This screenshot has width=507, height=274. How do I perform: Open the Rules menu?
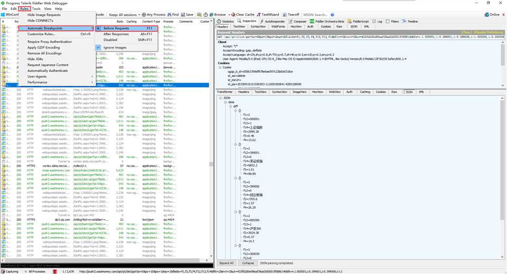click(x=24, y=9)
